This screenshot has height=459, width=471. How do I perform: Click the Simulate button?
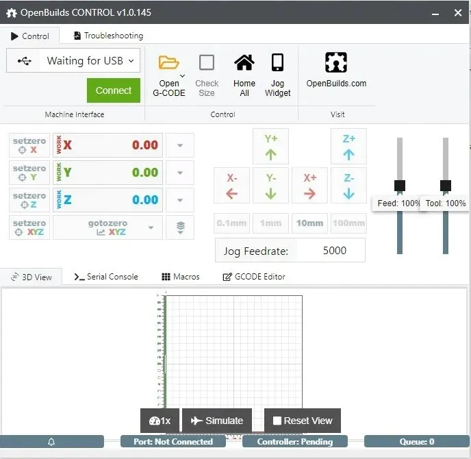[x=217, y=421]
